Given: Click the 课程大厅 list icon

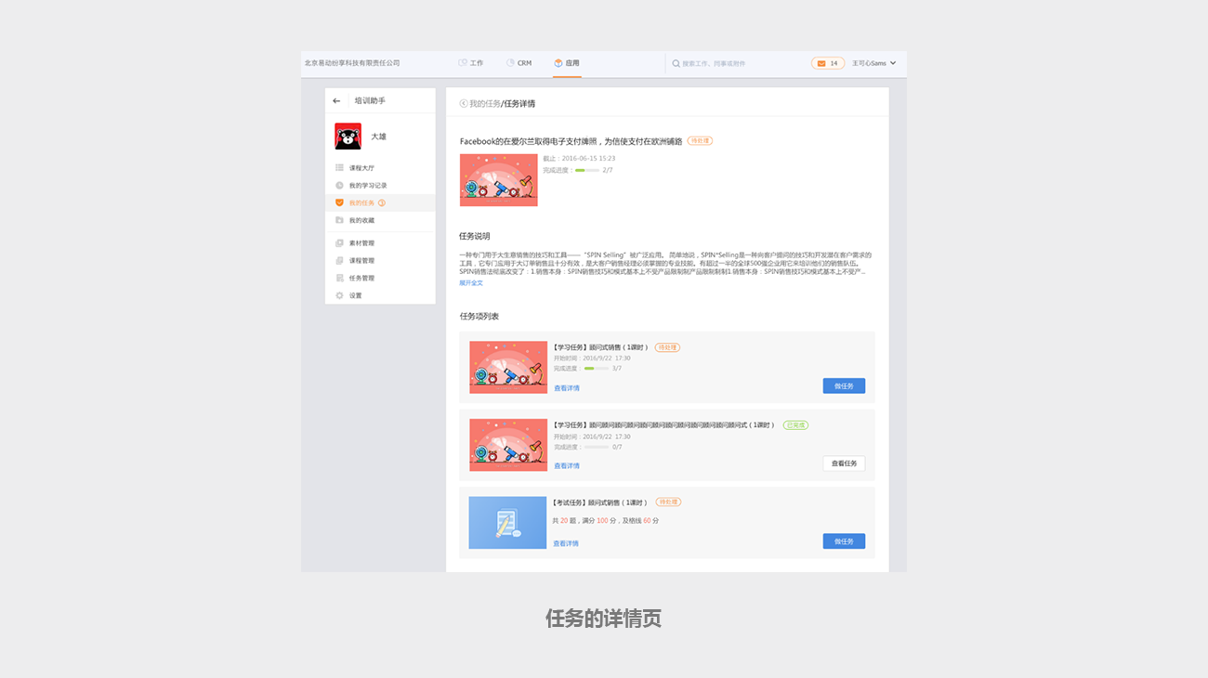Looking at the screenshot, I should point(339,168).
